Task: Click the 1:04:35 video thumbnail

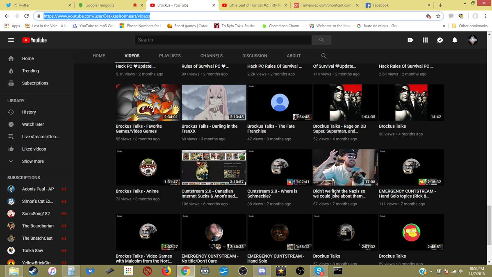Action: click(x=345, y=103)
